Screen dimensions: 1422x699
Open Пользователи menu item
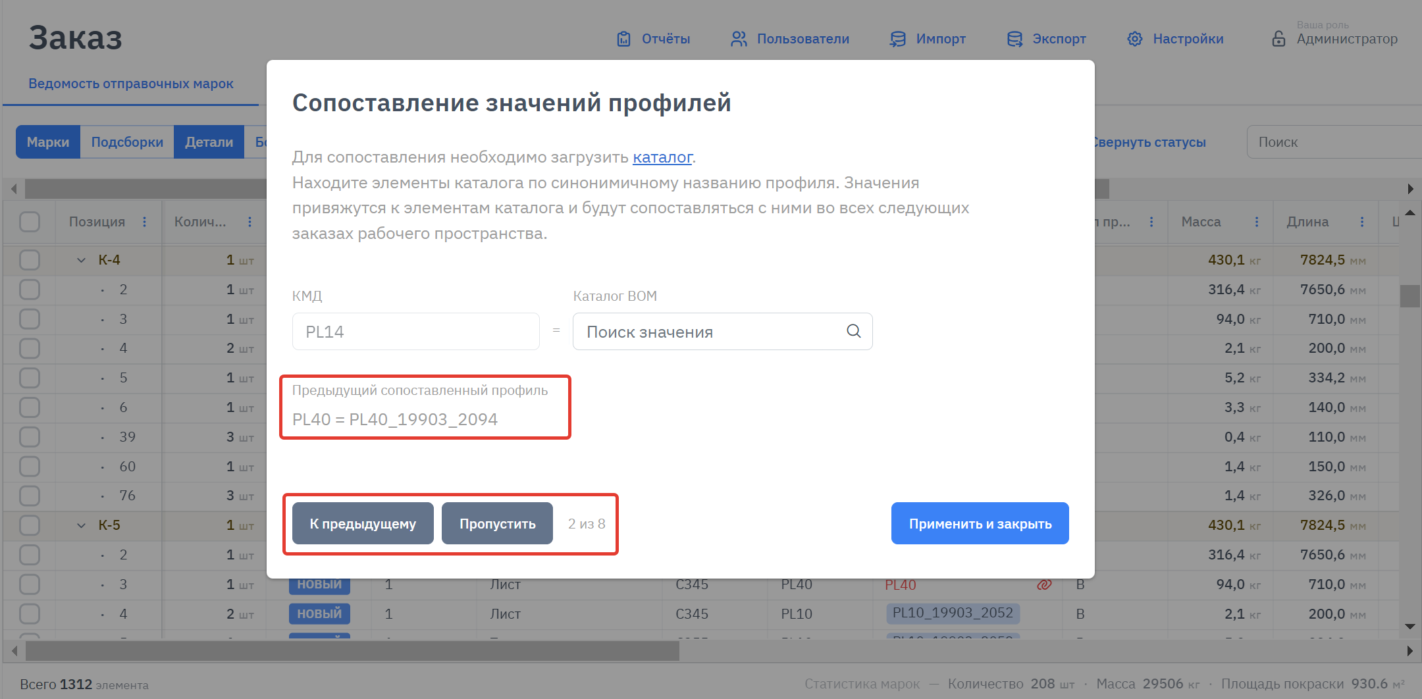[x=803, y=39]
